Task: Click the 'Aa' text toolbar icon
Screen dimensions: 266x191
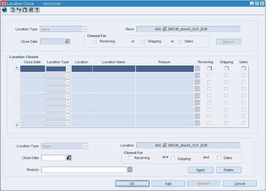Action: click(19, 10)
